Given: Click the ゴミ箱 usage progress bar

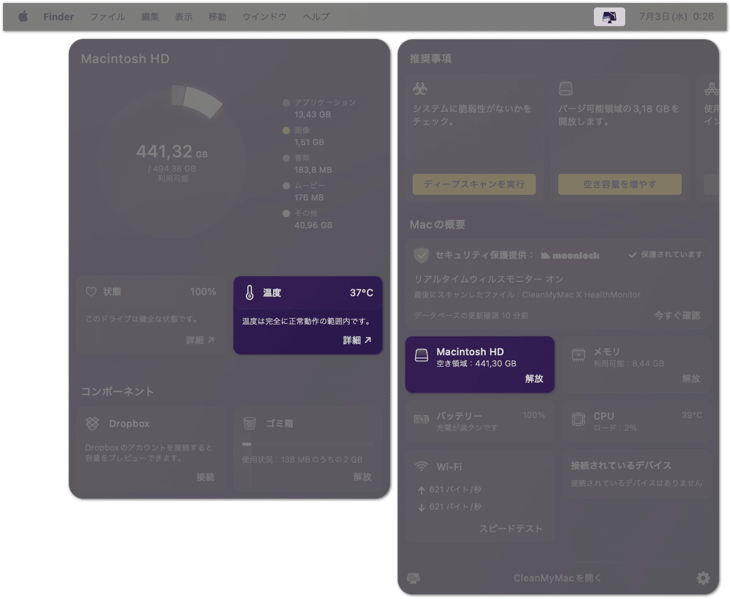Looking at the screenshot, I should click(x=307, y=444).
